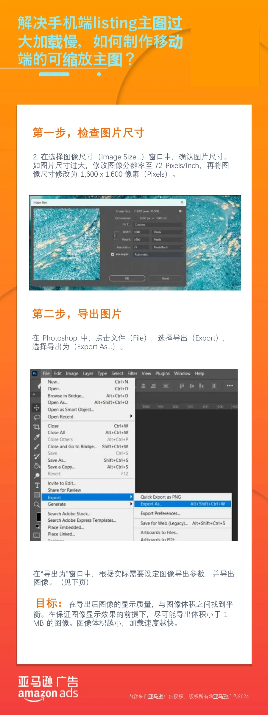
Task: Click the Height input field showing 1600
Action: pos(141,240)
